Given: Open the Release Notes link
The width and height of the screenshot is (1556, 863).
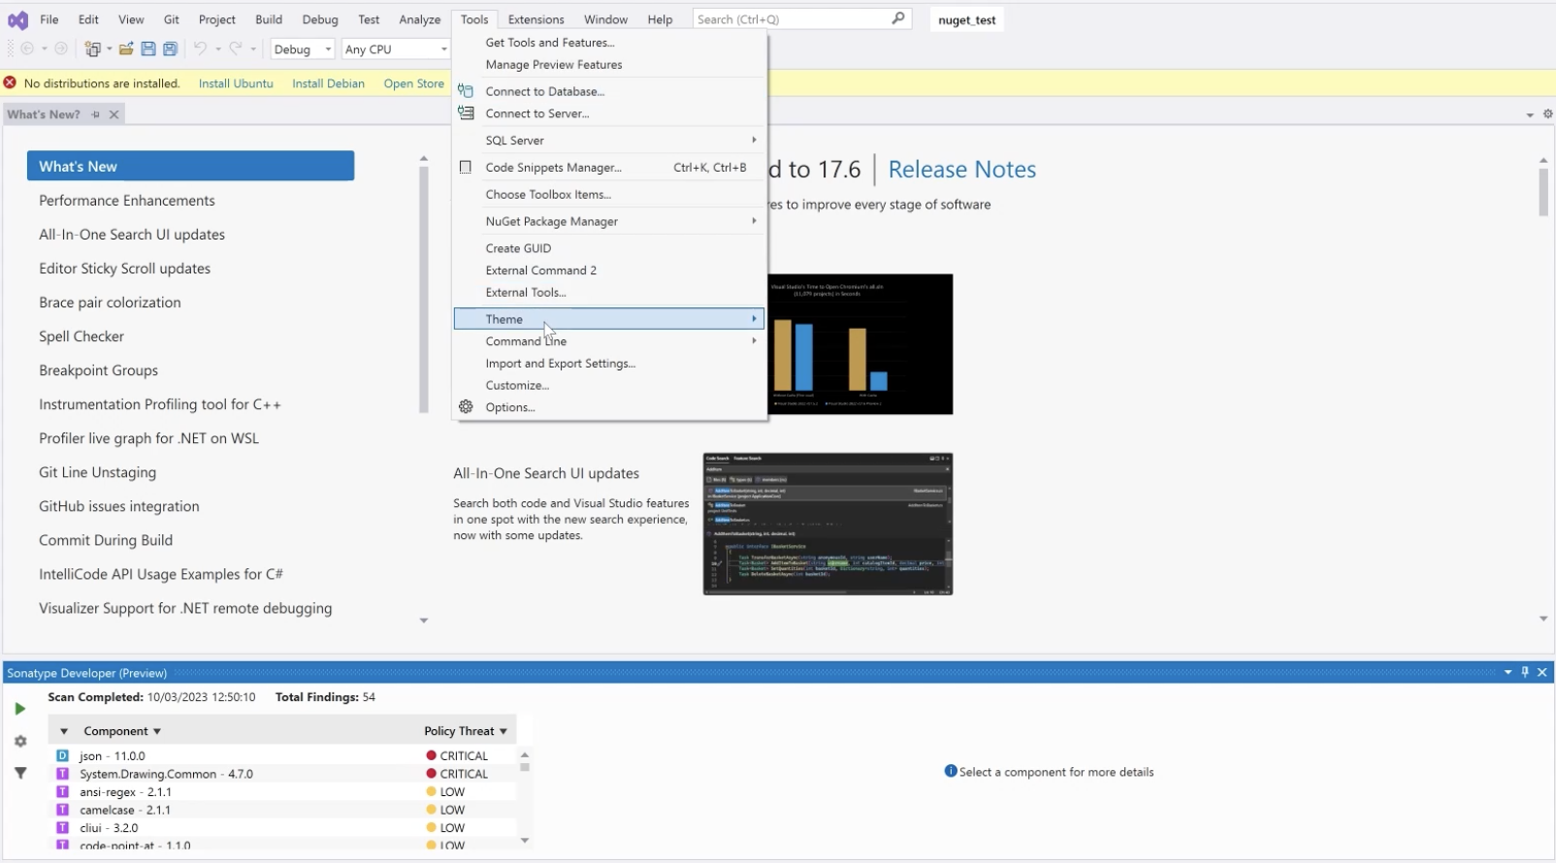Looking at the screenshot, I should (962, 170).
